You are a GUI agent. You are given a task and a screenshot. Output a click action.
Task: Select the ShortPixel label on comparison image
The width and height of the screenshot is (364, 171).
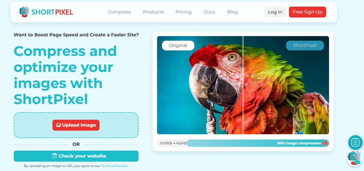pyautogui.click(x=305, y=46)
